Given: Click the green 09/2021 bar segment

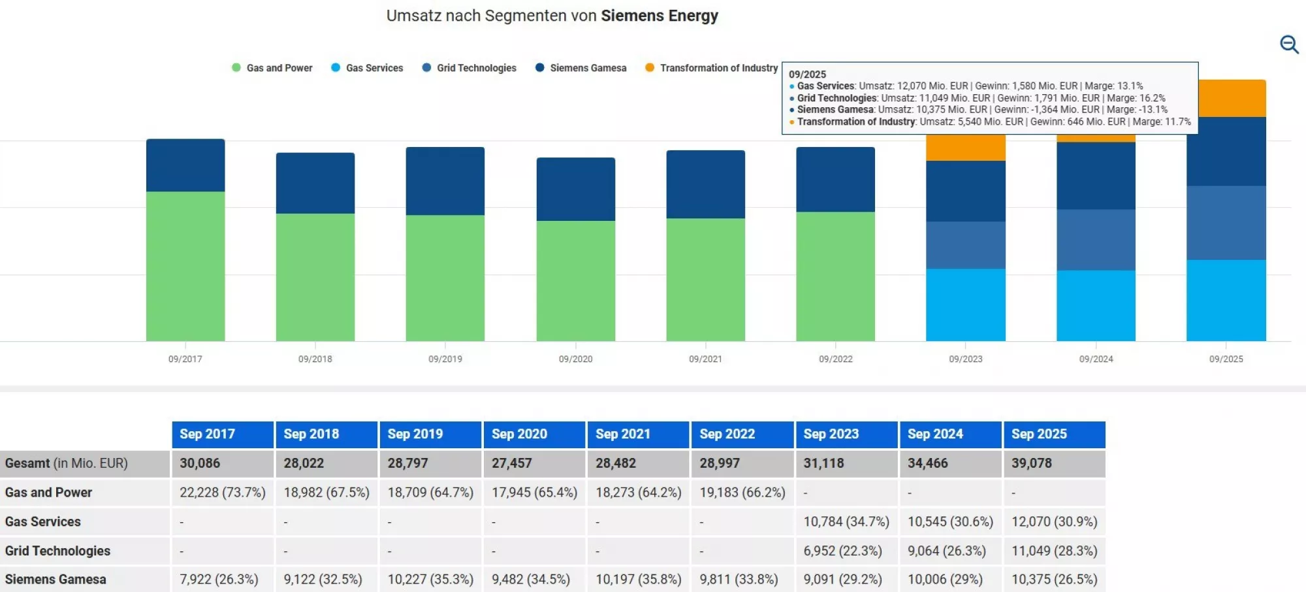Looking at the screenshot, I should tap(706, 280).
